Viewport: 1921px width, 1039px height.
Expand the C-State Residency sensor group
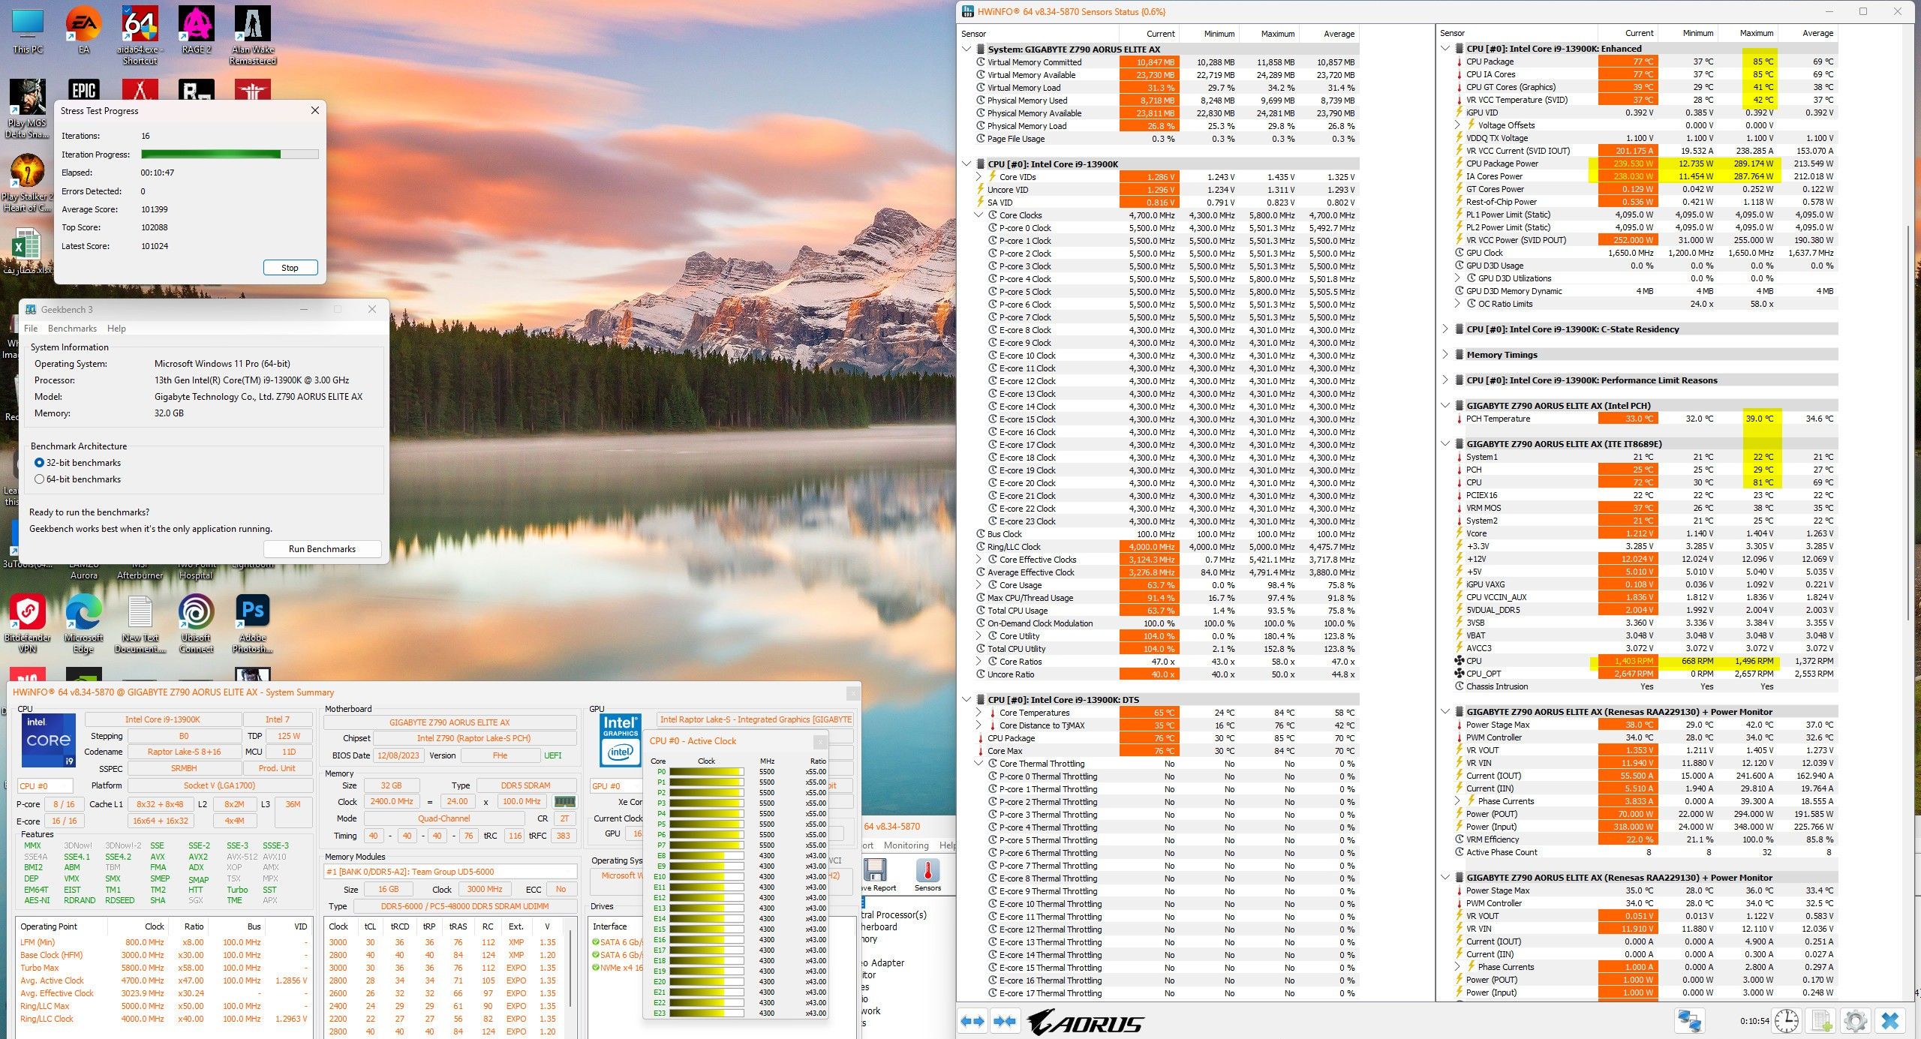(1445, 329)
